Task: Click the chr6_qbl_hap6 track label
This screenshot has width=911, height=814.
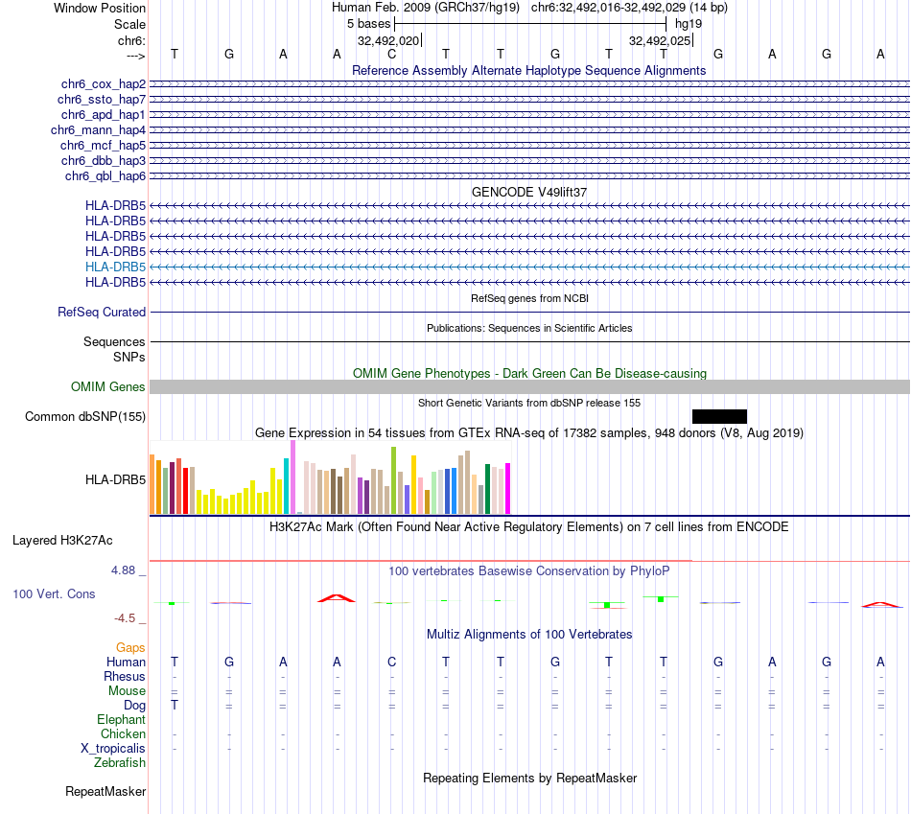Action: click(105, 176)
